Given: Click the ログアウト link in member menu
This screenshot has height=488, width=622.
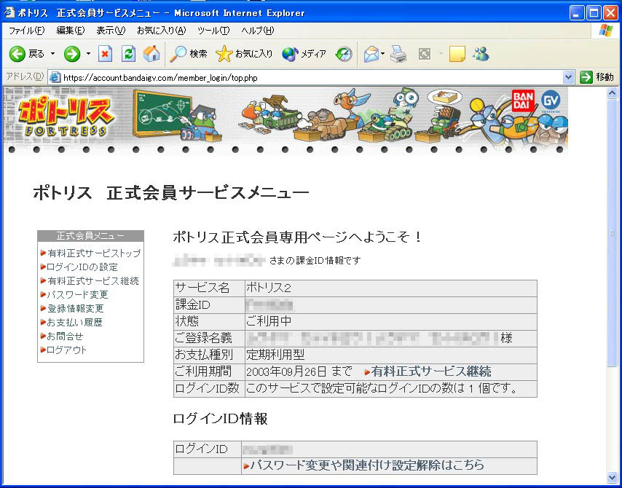Looking at the screenshot, I should pyautogui.click(x=66, y=350).
